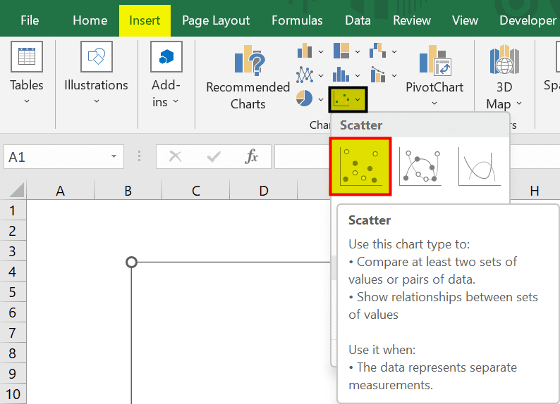Insert a Statistic histogram chart

coord(341,75)
